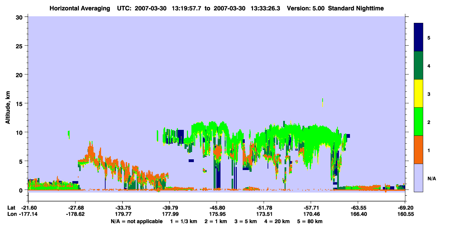The height and width of the screenshot is (231, 450).
Task: Click the colorbar label 3
Action: [x=429, y=94]
